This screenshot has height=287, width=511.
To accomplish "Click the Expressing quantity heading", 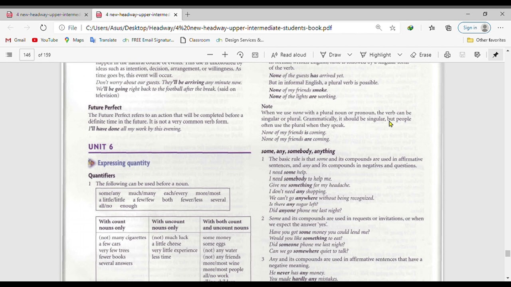I will pos(123,163).
